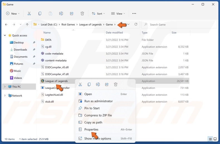The height and width of the screenshot is (144, 220).
Task: Go back with the left arrow
Action: 6,25
